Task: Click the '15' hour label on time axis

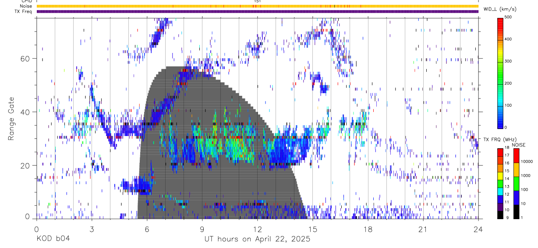Action: coord(313,228)
